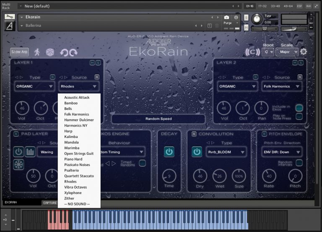Expand the Scale dropdown set to Major
Screen dimensions: 322x232
tap(288, 52)
